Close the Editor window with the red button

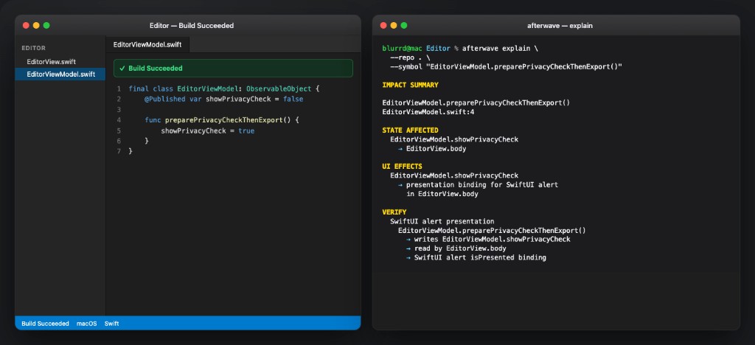26,26
